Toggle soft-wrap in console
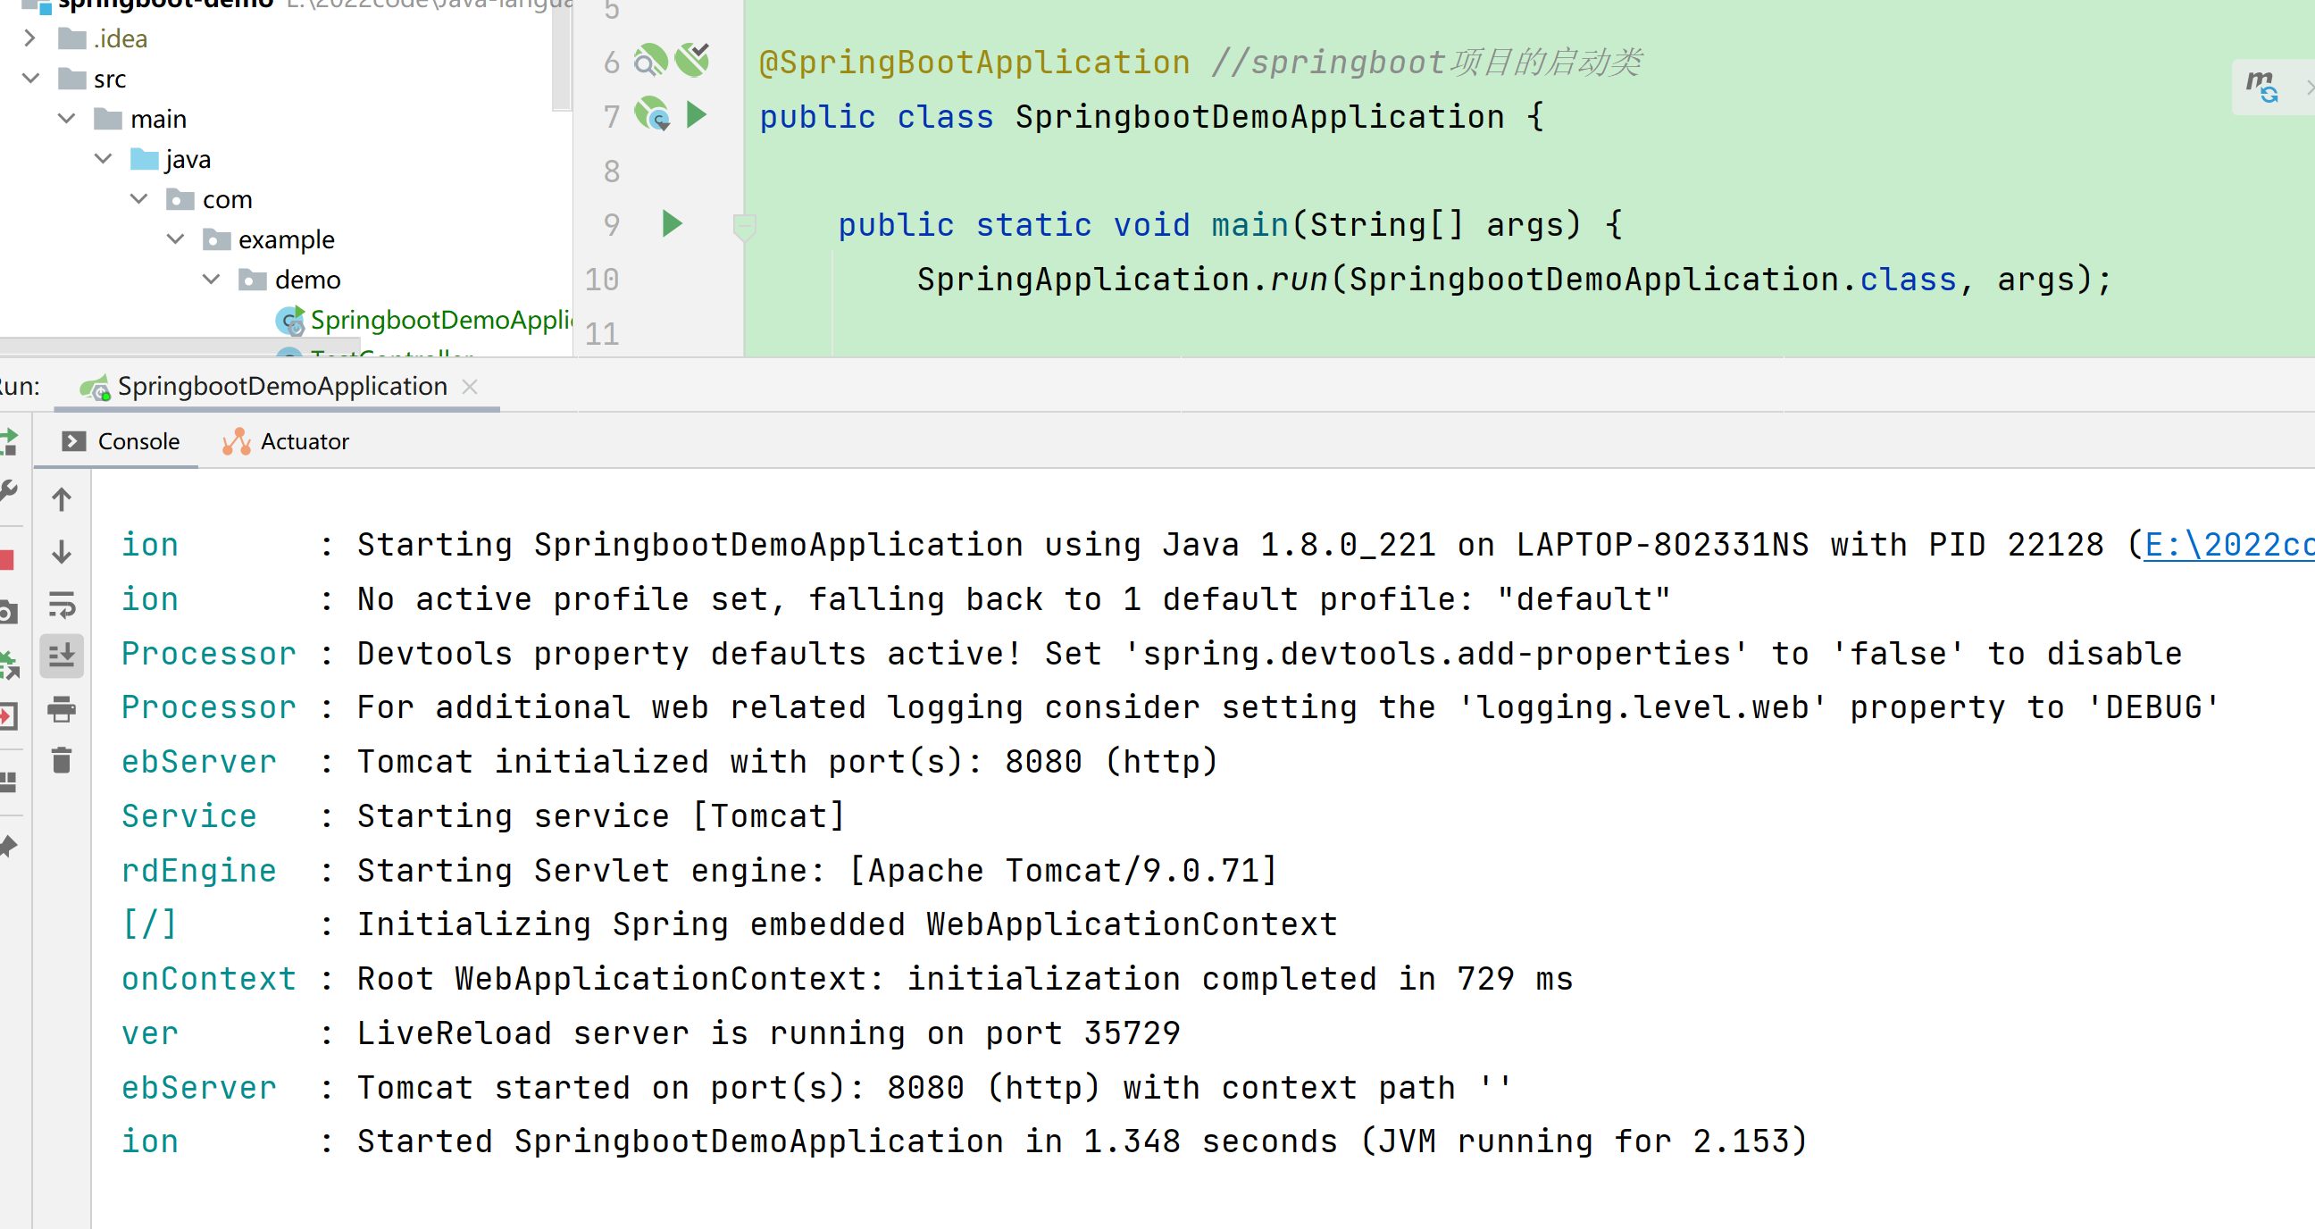This screenshot has width=2315, height=1229. (61, 604)
